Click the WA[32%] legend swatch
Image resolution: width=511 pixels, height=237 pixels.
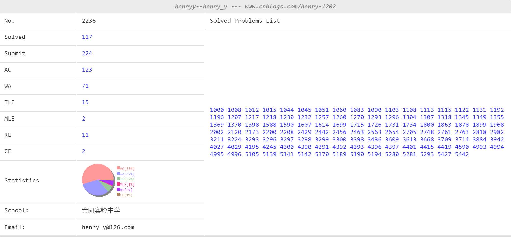click(118, 173)
